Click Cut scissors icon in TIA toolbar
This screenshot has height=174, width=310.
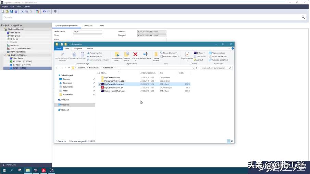tap(22, 11)
